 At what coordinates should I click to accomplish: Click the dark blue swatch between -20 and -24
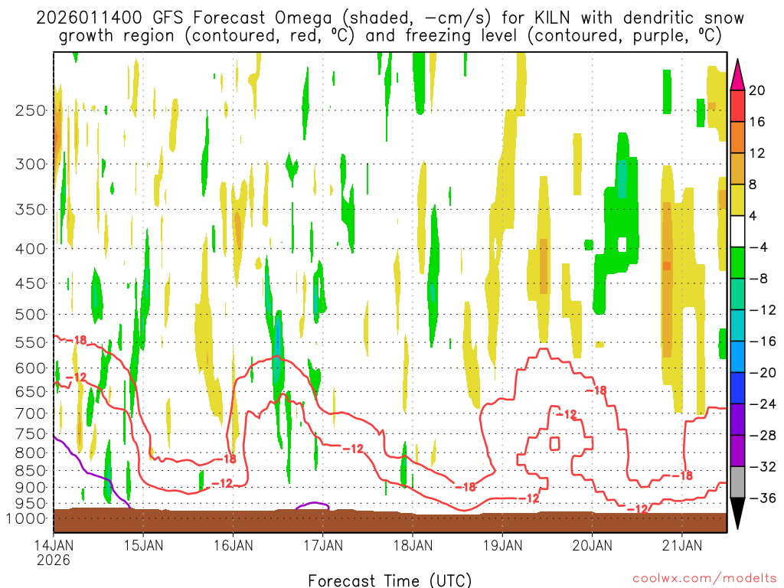click(737, 388)
